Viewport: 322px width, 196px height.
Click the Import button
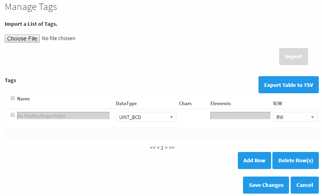pos(293,57)
